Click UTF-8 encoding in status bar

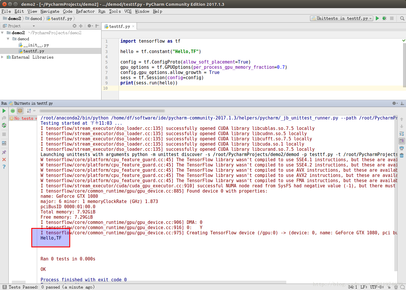pos(377,287)
